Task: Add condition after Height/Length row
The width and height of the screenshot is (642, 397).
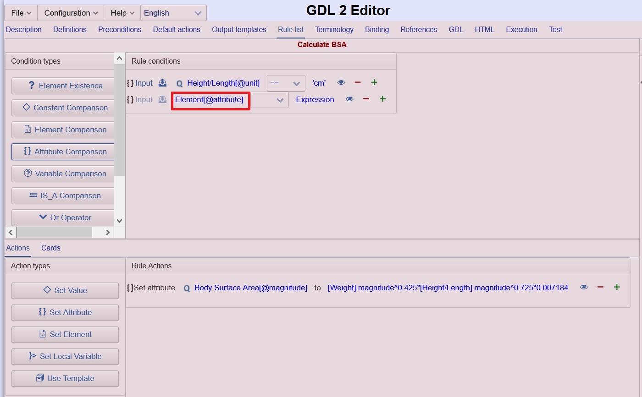Action: click(374, 82)
